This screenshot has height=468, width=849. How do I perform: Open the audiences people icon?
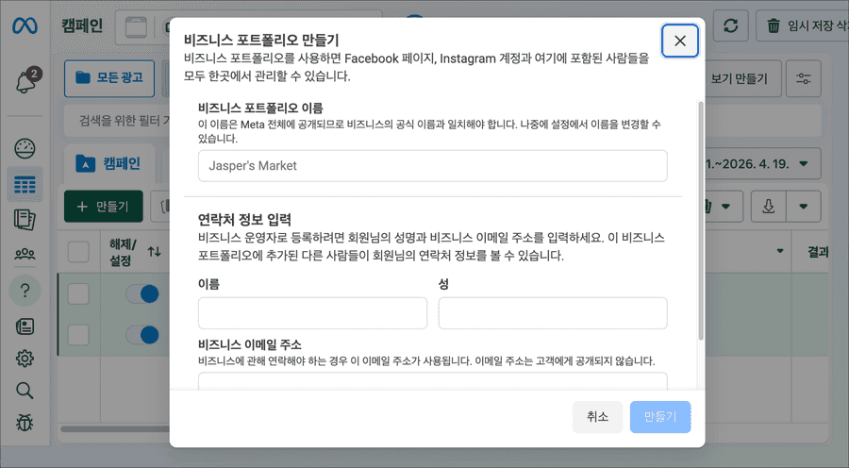(25, 254)
